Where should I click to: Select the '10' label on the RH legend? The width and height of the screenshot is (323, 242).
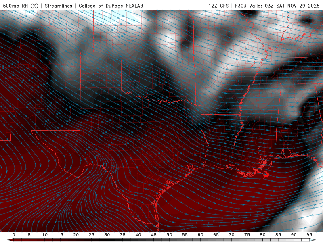click(45, 235)
